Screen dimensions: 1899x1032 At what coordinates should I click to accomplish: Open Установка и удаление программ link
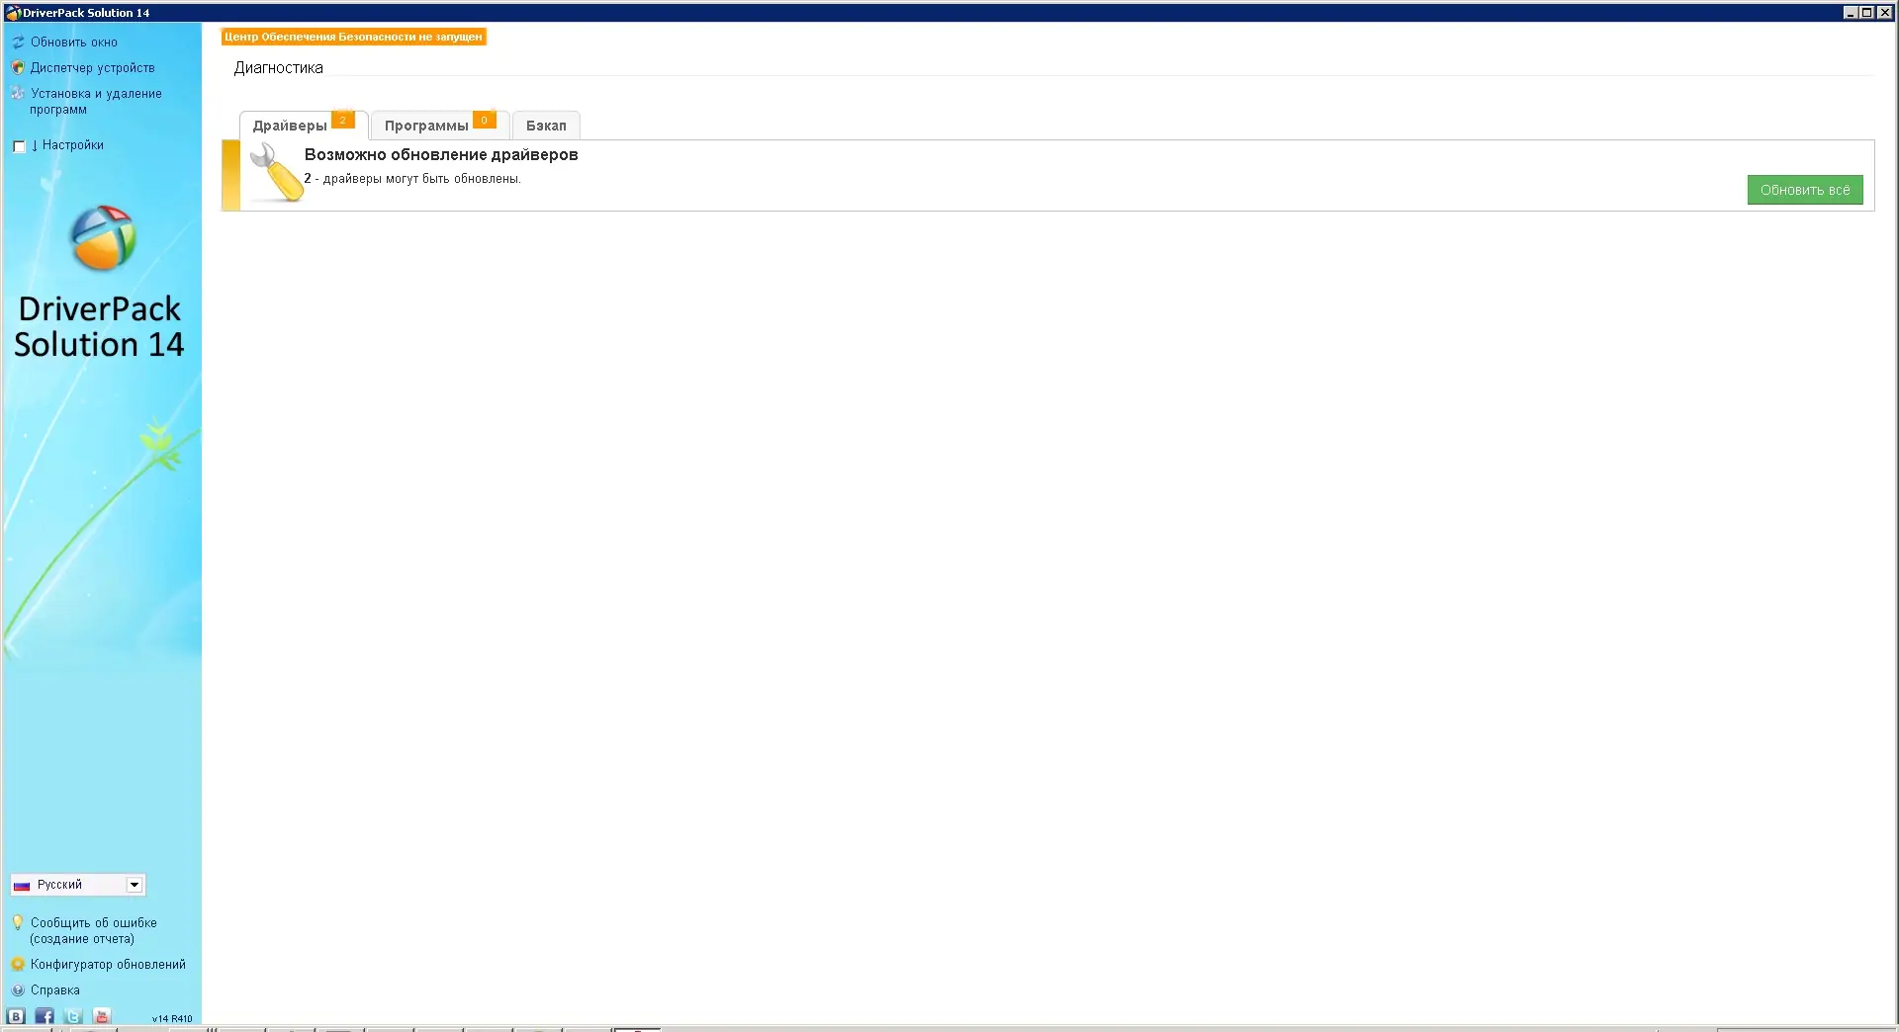[96, 102]
